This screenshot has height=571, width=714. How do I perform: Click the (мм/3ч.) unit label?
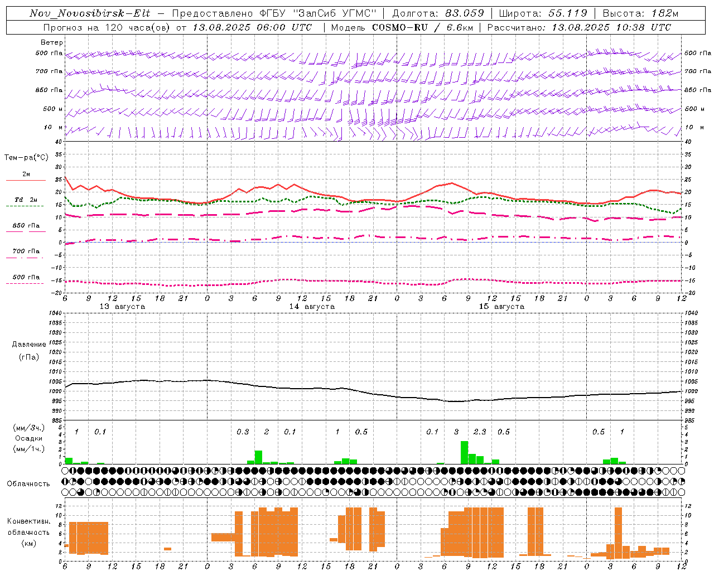29,428
